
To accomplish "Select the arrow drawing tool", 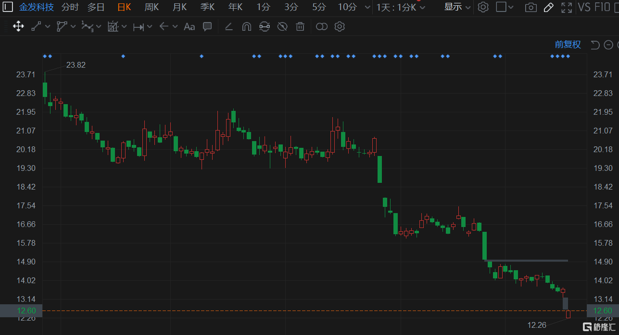I will tap(164, 26).
